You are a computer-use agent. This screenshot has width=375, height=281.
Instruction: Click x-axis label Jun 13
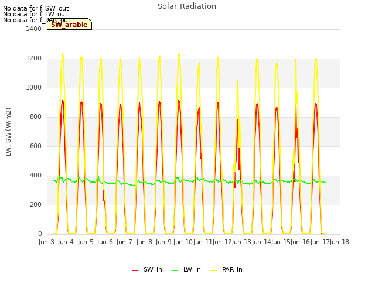click(241, 242)
